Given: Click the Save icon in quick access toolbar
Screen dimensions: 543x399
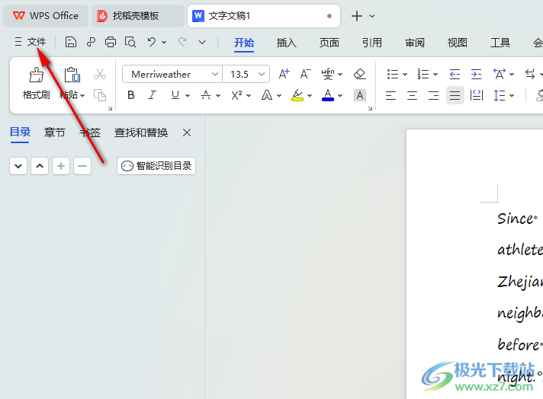Looking at the screenshot, I should coord(71,42).
